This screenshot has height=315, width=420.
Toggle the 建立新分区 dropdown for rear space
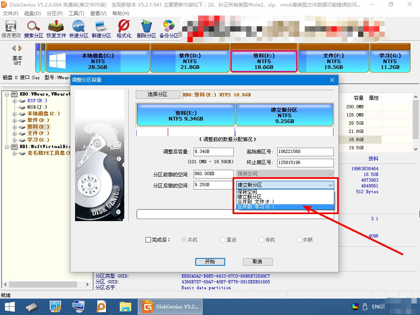point(285,185)
